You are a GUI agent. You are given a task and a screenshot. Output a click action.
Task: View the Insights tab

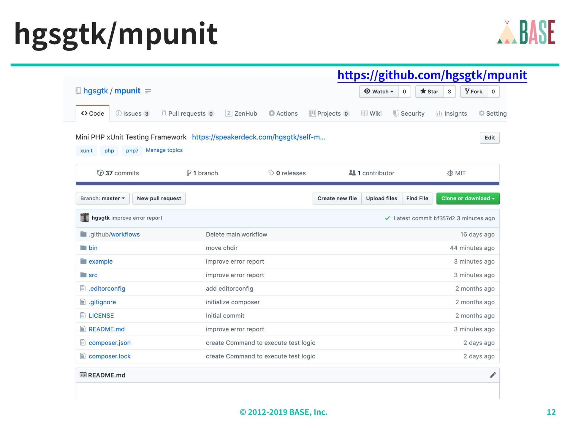tap(451, 114)
